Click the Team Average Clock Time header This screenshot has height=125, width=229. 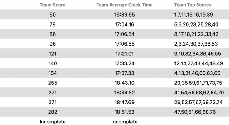point(124,5)
